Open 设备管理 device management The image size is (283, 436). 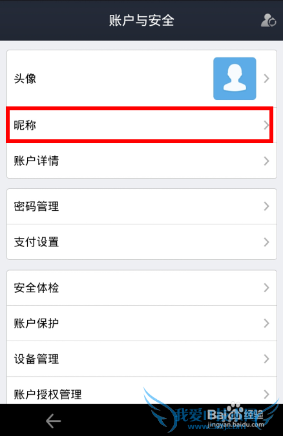(141, 359)
